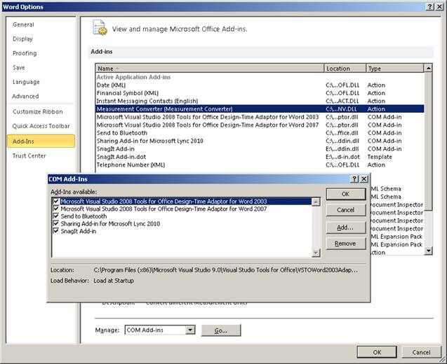This screenshot has width=447, height=364.
Task: Sort add-ins by the Name column header
Action: [210, 69]
